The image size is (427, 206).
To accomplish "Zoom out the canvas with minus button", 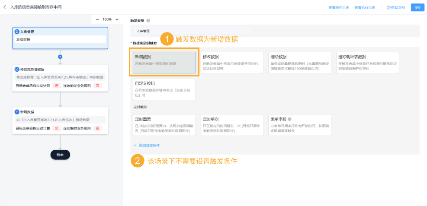I will click(97, 19).
